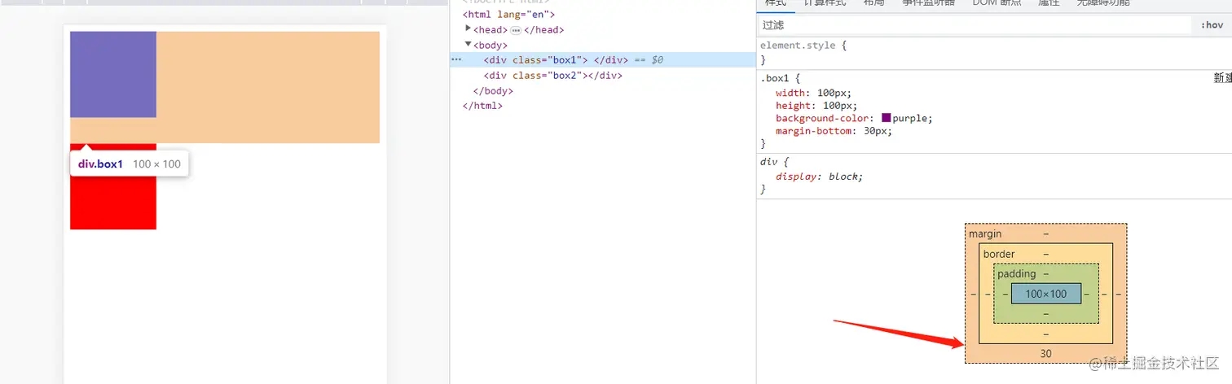Viewport: 1232px width, 384px height.
Task: Click the ellipsis badge inside head tag
Action: point(516,30)
